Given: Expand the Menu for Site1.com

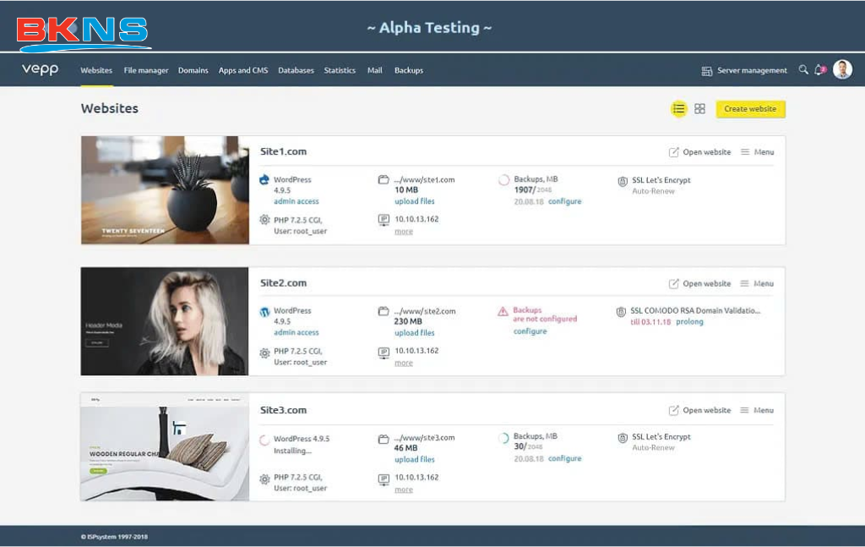Looking at the screenshot, I should point(757,152).
